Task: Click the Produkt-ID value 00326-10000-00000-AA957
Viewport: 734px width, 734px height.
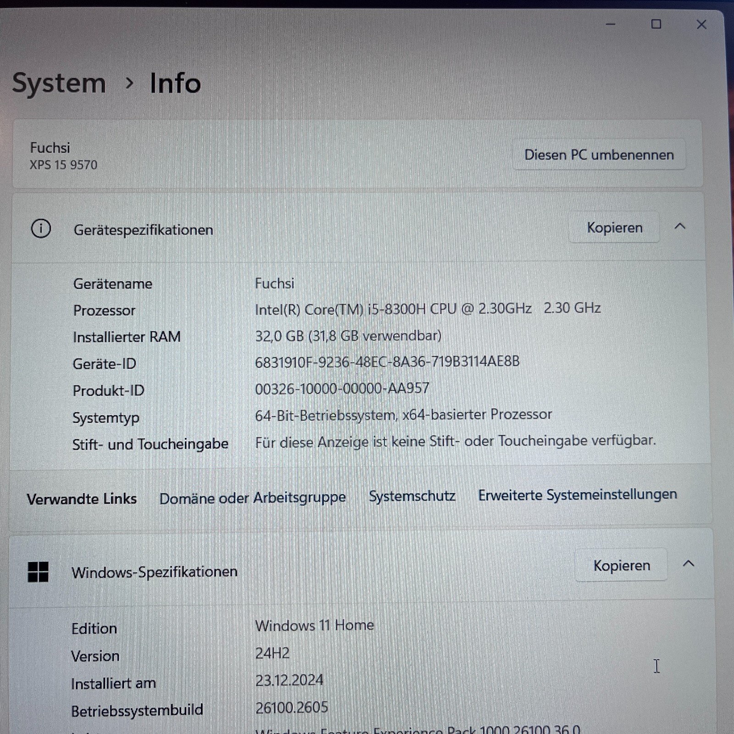Action: coord(342,389)
